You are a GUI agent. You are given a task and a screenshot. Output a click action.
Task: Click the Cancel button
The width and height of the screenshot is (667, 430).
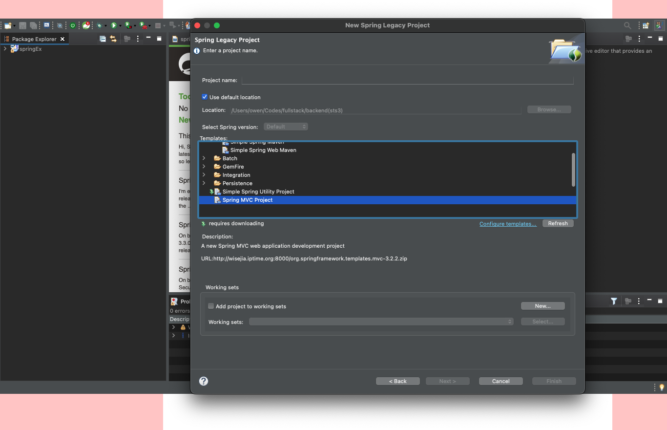click(500, 381)
